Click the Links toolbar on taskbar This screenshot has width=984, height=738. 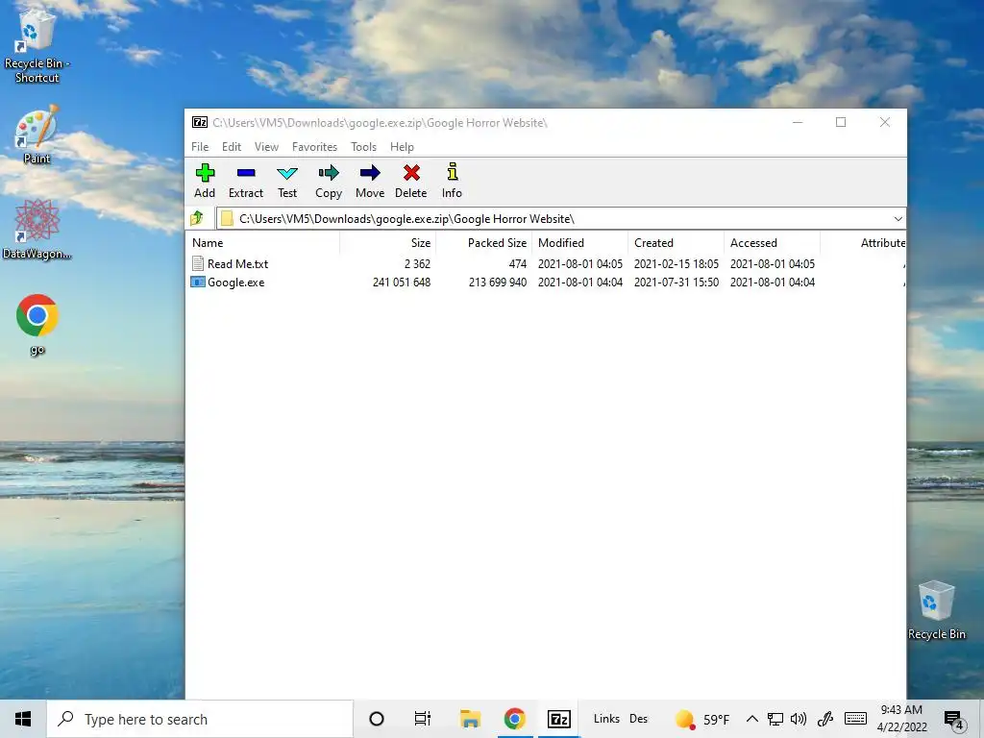pyautogui.click(x=607, y=719)
